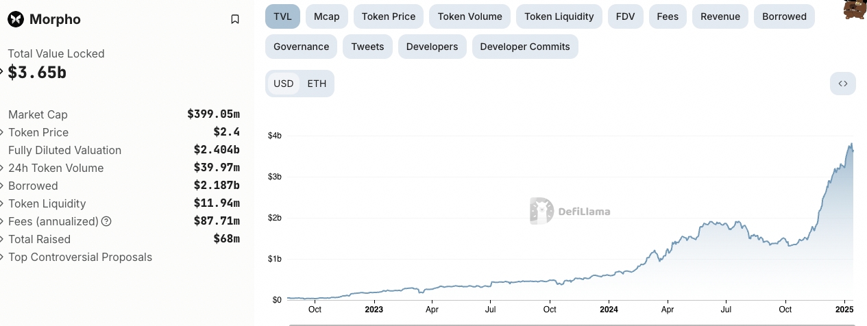This screenshot has height=326, width=867.
Task: Show the Governance chart series
Action: [x=301, y=47]
